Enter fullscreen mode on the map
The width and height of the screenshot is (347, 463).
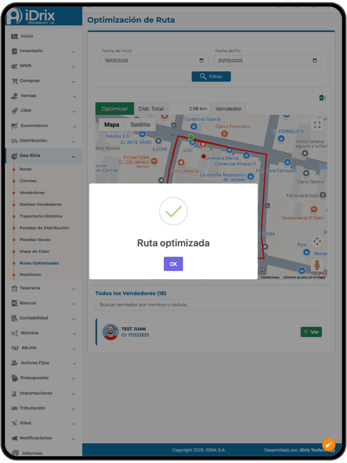coord(317,125)
